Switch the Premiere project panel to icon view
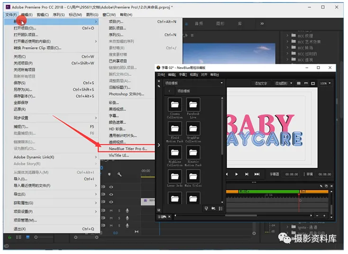This screenshot has height=254, width=348. 28,237
